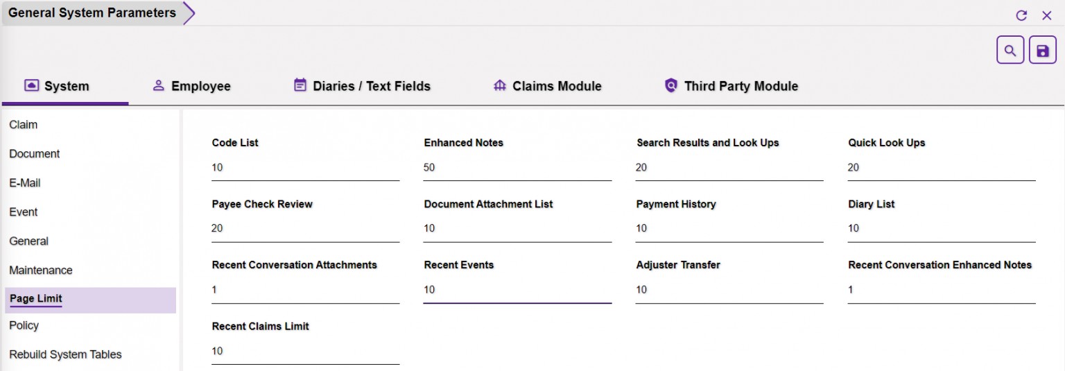The image size is (1065, 371).
Task: Click the Third Party Module shield icon
Action: tap(670, 85)
